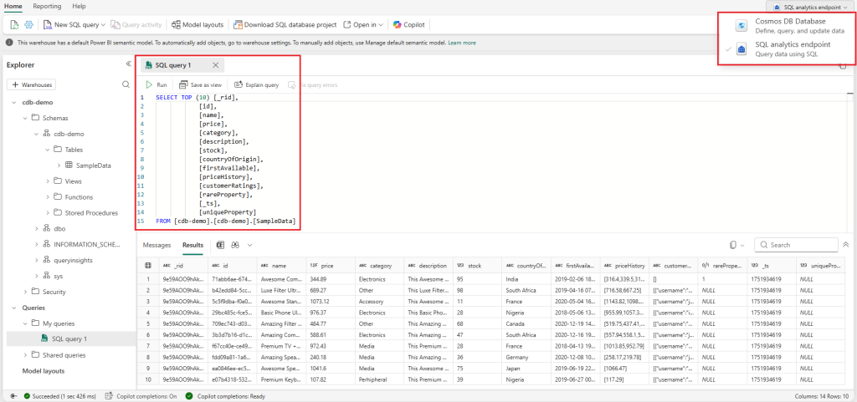Select Cosmos DB Database menu option
The image size is (857, 402).
[x=786, y=26]
